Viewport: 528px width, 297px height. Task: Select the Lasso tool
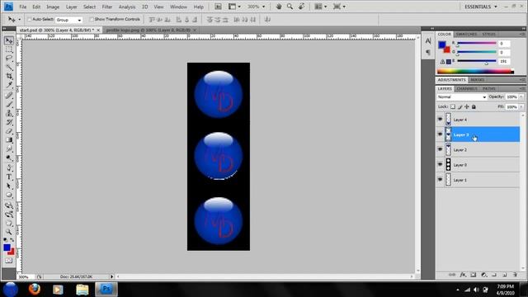click(x=9, y=59)
